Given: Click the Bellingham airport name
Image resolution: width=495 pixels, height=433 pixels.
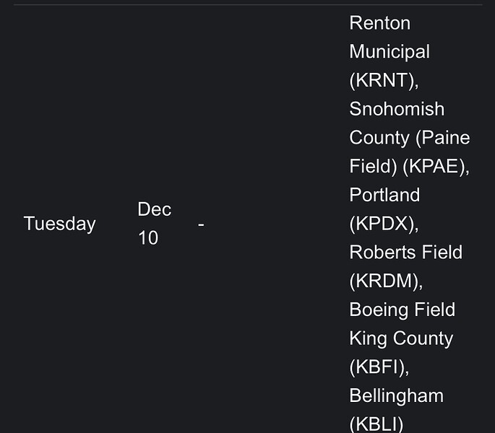Looking at the screenshot, I should 396,395.
